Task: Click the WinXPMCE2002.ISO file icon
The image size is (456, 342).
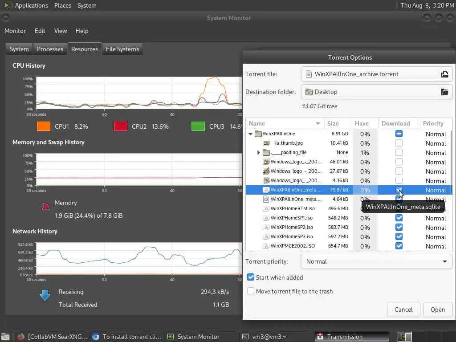Action: 265,246
